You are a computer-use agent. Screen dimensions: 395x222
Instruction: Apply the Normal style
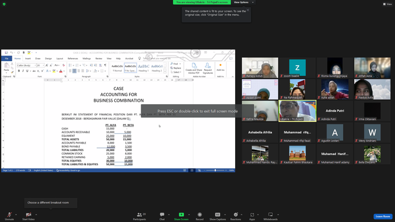[117, 68]
